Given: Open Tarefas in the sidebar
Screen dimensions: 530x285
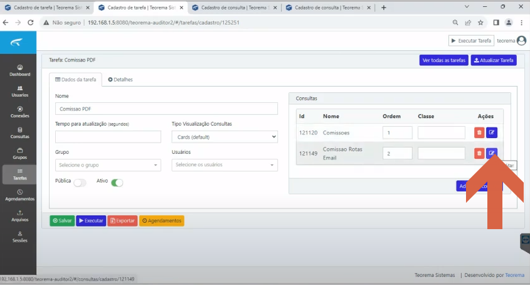Looking at the screenshot, I should 19,175.
